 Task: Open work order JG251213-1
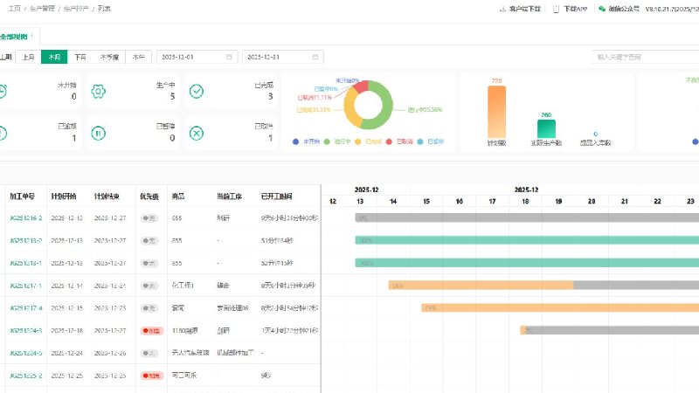coord(26,264)
